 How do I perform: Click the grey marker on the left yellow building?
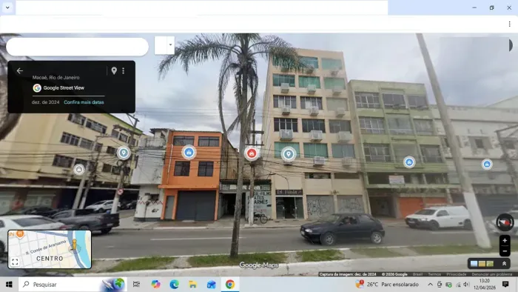pos(79,170)
